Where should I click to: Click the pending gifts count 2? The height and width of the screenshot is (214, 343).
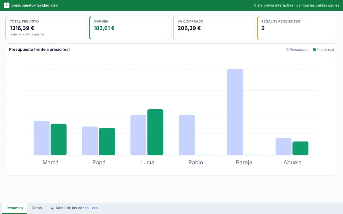(x=263, y=28)
